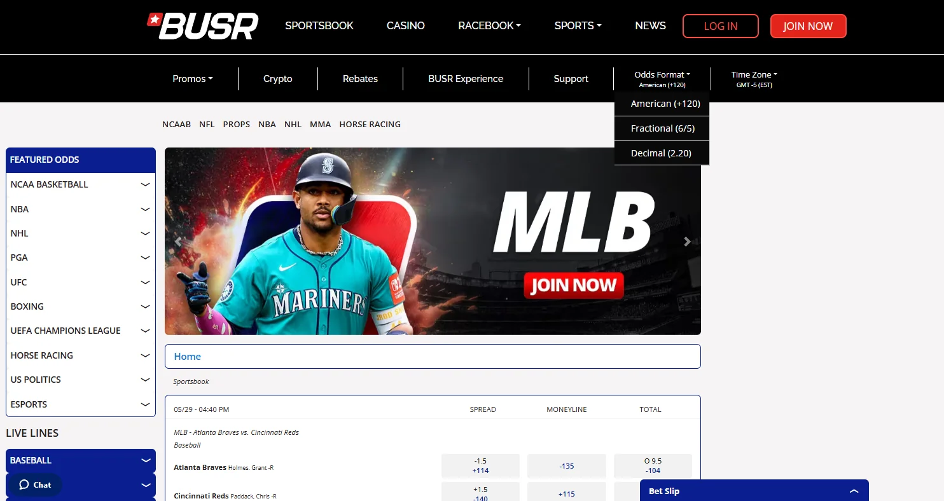
Task: Open the NFL quick link
Action: [207, 125]
